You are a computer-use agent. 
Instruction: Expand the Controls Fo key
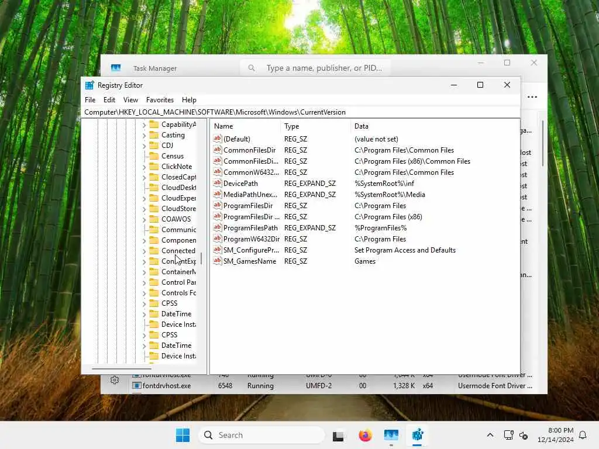[x=144, y=293]
